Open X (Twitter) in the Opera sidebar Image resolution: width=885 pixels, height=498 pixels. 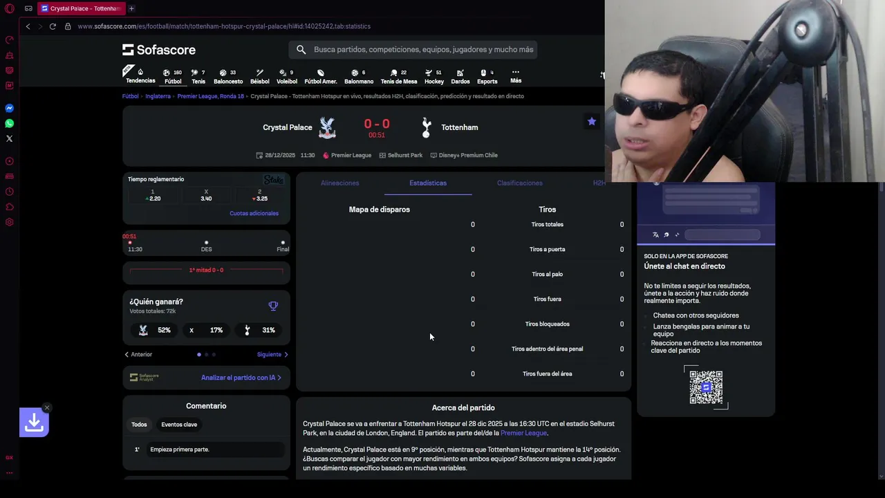coord(10,138)
